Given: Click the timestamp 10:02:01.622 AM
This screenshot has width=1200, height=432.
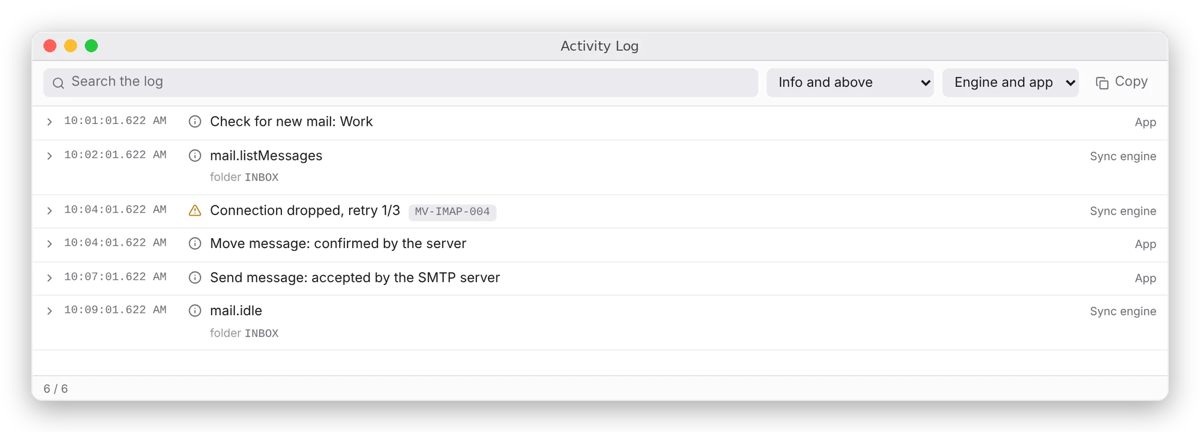Looking at the screenshot, I should pyautogui.click(x=115, y=155).
